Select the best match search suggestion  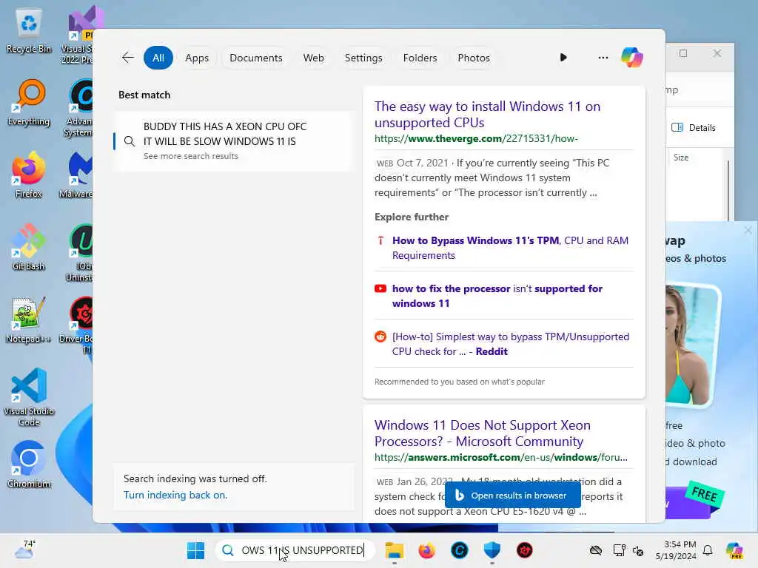(x=234, y=141)
